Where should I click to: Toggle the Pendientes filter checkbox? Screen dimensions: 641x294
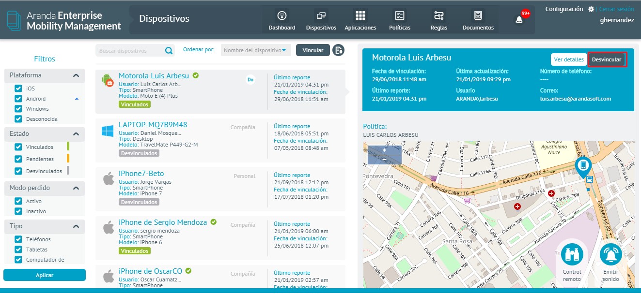click(x=18, y=159)
